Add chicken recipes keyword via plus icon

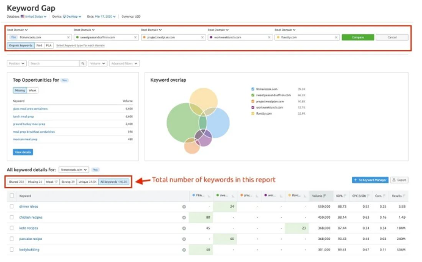(184, 218)
